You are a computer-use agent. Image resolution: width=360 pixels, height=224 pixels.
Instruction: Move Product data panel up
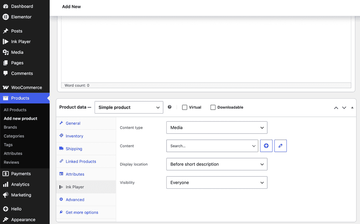336,107
